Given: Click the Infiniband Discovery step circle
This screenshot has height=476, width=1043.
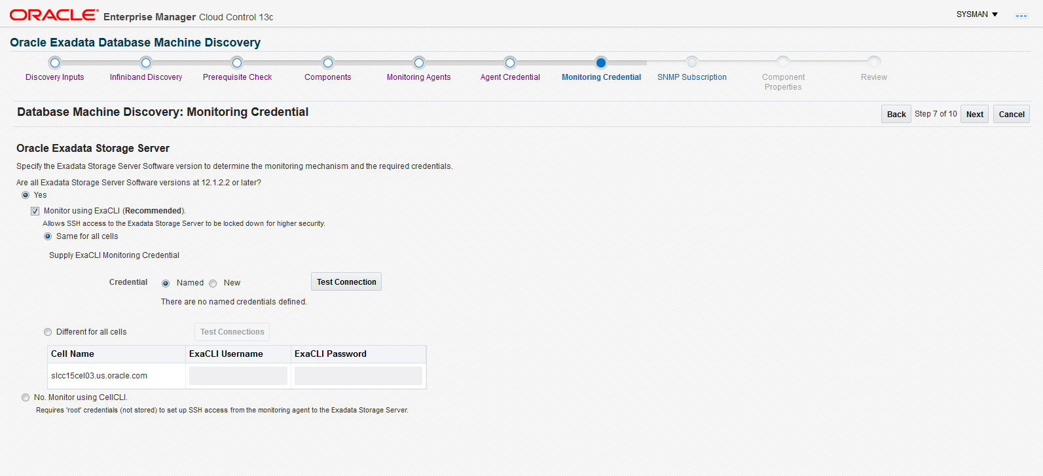Looking at the screenshot, I should click(x=146, y=63).
